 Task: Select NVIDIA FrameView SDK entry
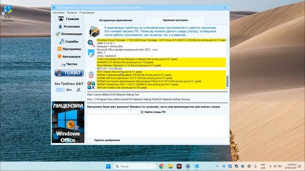click(161, 85)
